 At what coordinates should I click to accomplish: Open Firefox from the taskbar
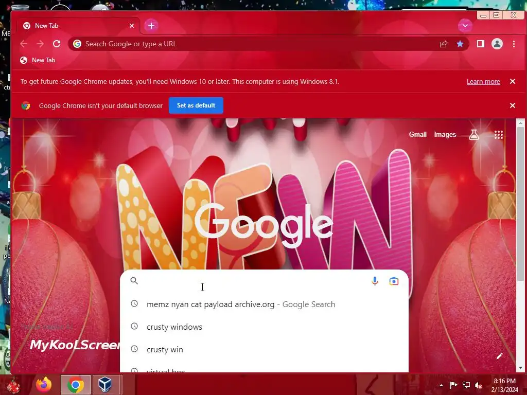44,385
